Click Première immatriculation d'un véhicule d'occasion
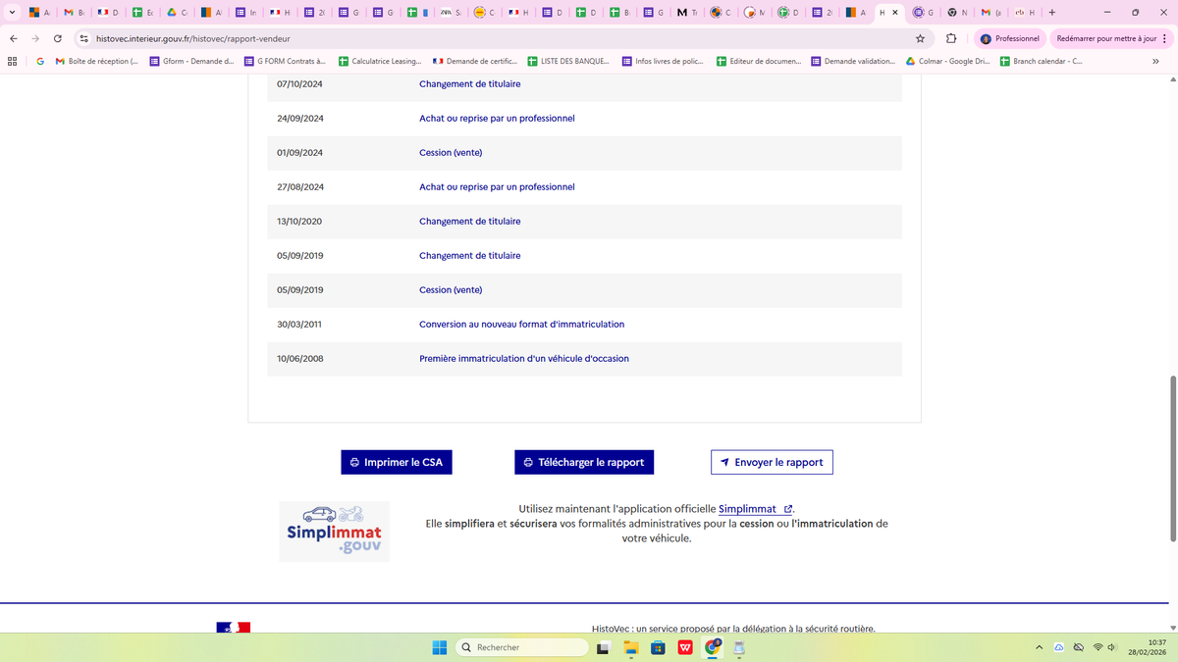This screenshot has height=662, width=1178. (524, 359)
